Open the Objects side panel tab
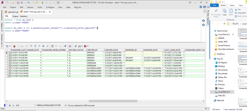This screenshot has height=111, width=247. pyautogui.click(x=2, y=26)
